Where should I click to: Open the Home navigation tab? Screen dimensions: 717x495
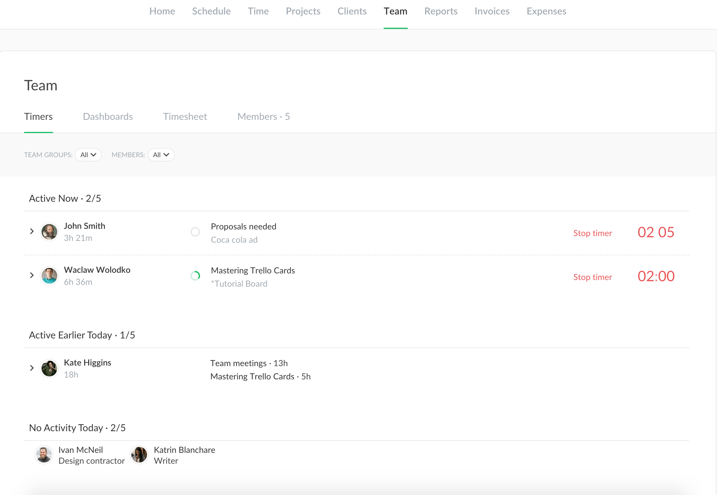(162, 11)
